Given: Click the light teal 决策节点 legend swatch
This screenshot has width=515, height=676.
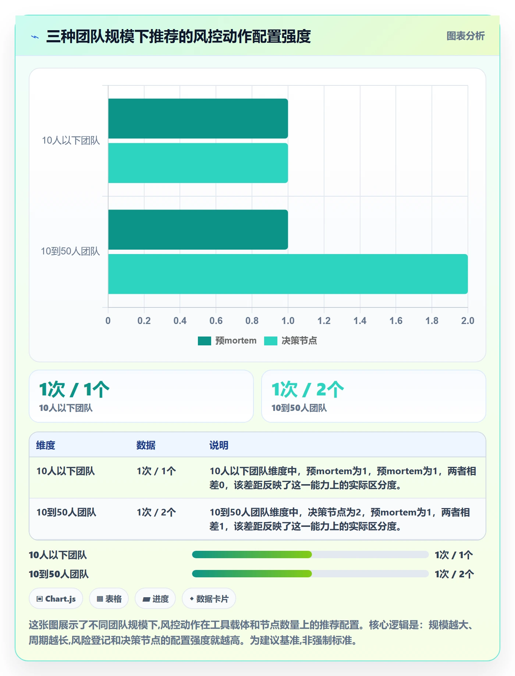Looking at the screenshot, I should [271, 341].
